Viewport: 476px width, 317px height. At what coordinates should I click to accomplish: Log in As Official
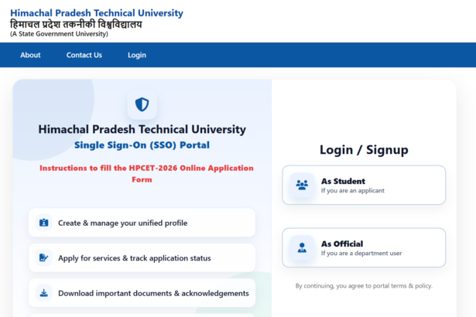click(364, 247)
